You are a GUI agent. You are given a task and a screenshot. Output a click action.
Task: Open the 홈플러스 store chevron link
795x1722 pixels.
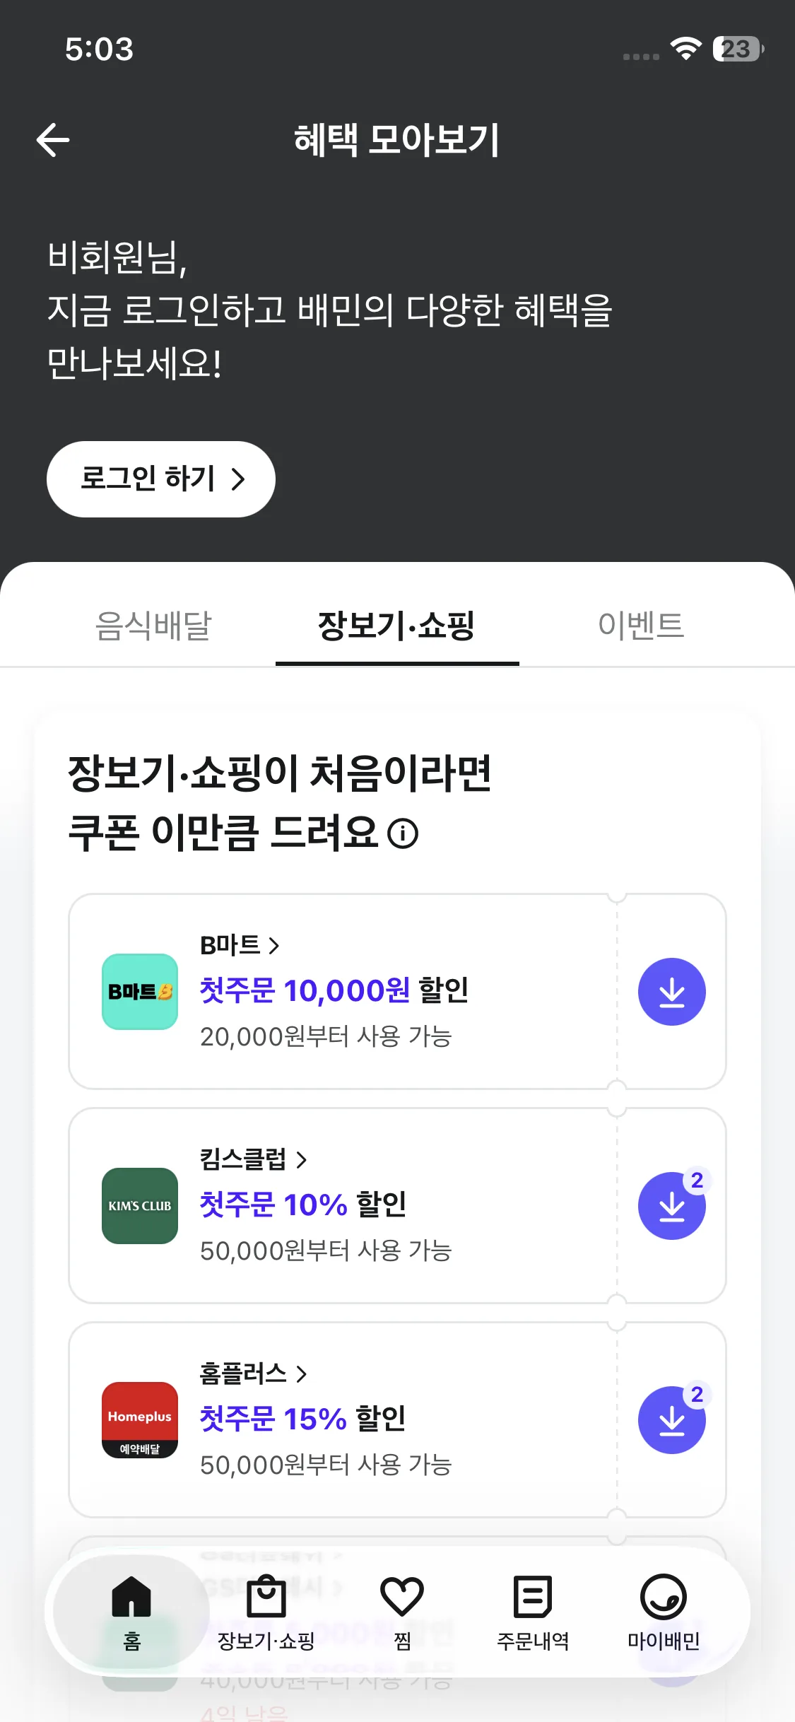pyautogui.click(x=253, y=1373)
